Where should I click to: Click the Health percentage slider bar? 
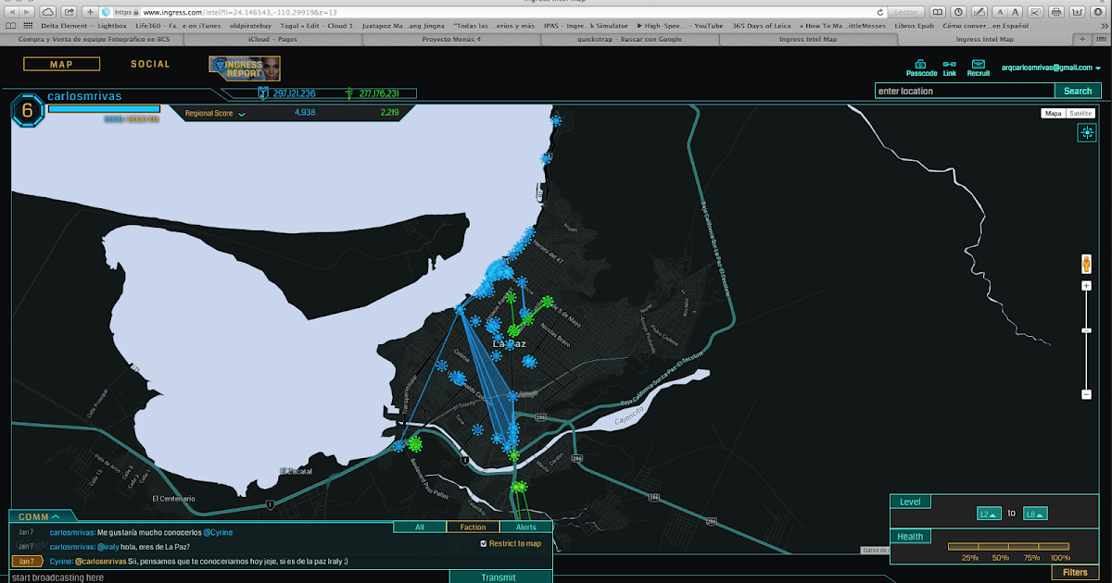tap(1007, 546)
